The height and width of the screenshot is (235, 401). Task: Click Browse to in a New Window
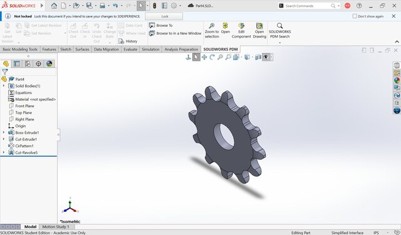(175, 33)
